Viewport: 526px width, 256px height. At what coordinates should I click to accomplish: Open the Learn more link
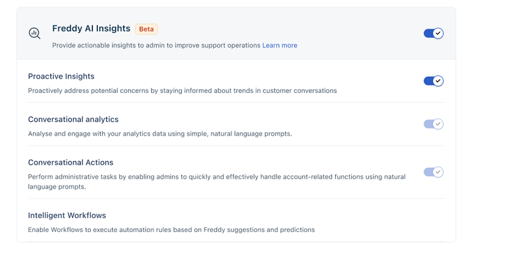pos(279,45)
